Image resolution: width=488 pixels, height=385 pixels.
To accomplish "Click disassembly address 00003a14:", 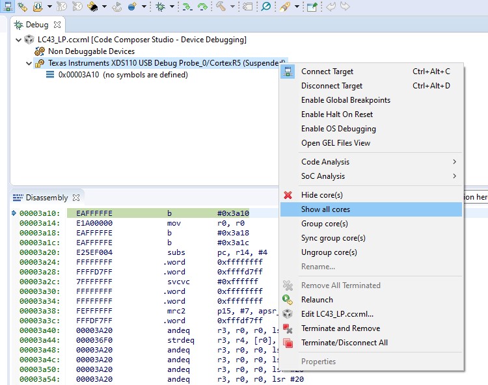I will [40, 223].
